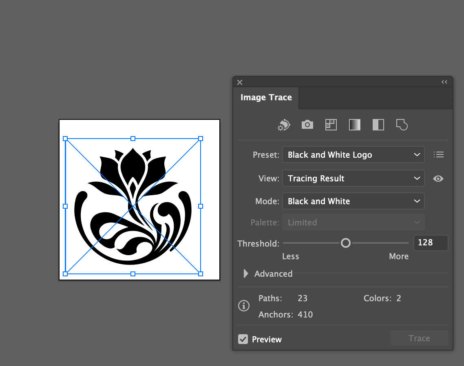Close the Image Trace panel
This screenshot has height=366, width=464.
[240, 82]
